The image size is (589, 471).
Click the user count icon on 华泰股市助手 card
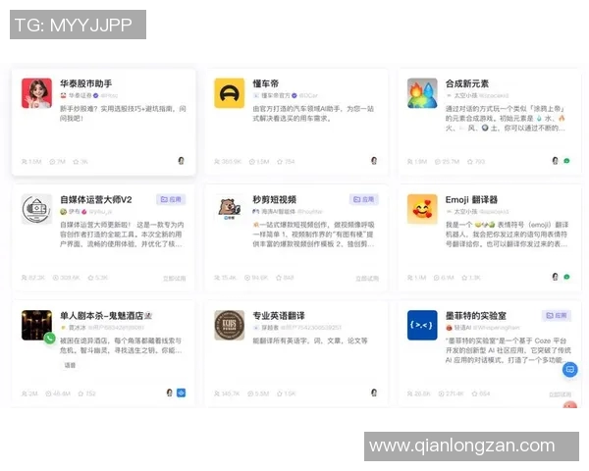click(x=25, y=162)
